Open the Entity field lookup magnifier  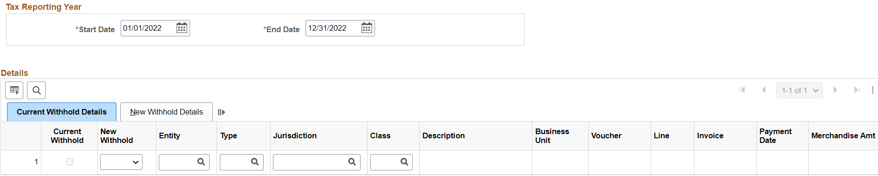[201, 162]
